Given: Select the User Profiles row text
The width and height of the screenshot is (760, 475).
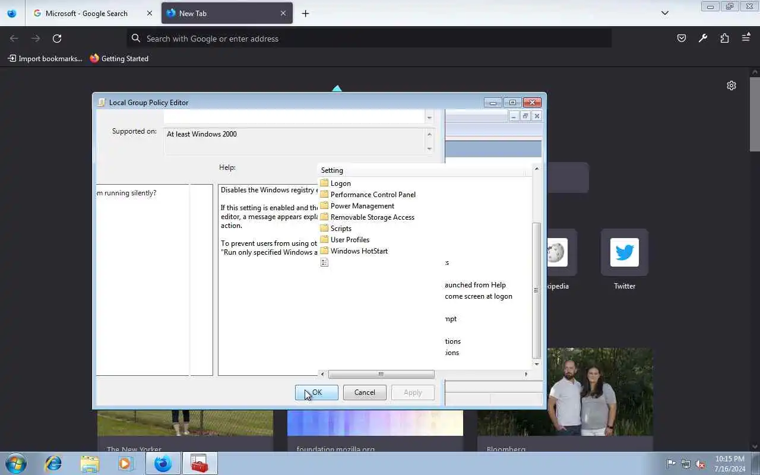Looking at the screenshot, I should coord(350,240).
